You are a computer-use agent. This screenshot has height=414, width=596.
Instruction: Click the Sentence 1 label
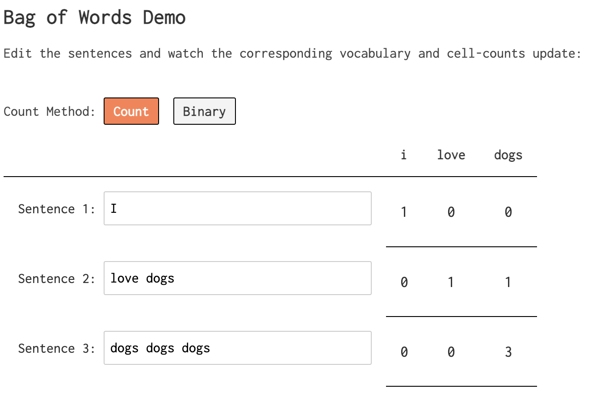(x=57, y=209)
